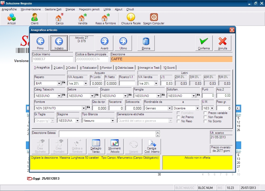Screen dimensions: 265x191
Task: Open the 9-Immagini e Testi tab
Action: pyautogui.click(x=148, y=68)
